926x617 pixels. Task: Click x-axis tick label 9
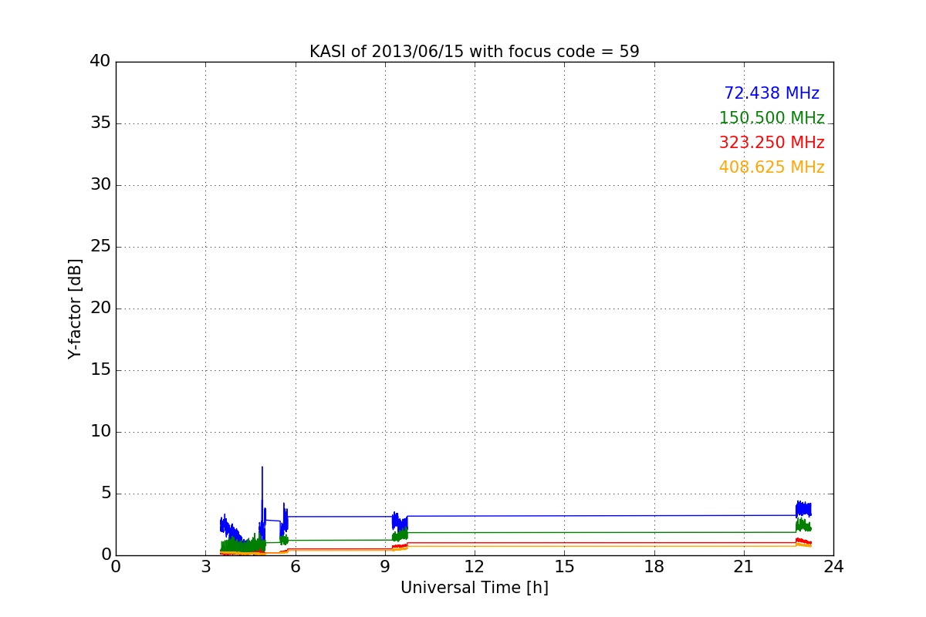385,567
